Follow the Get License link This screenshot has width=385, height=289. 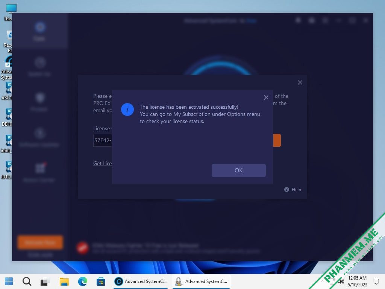tap(102, 163)
